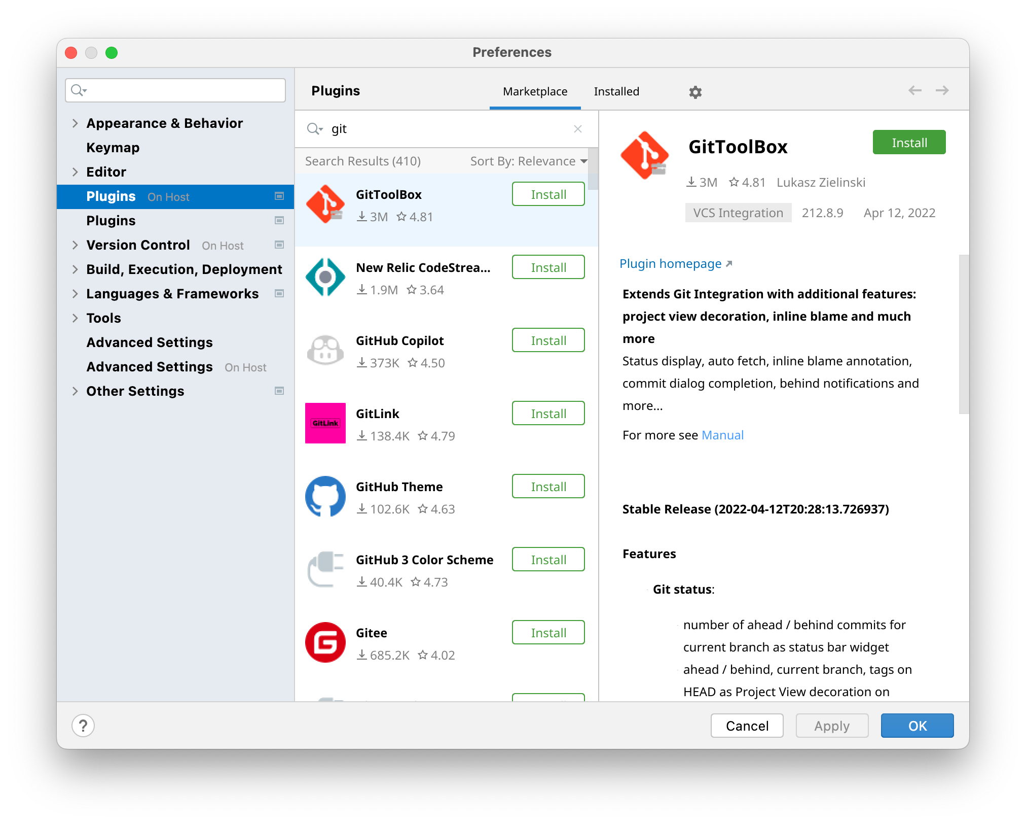Switch to the Installed plugins tab
Screen dimensions: 1026x824
[x=615, y=91]
